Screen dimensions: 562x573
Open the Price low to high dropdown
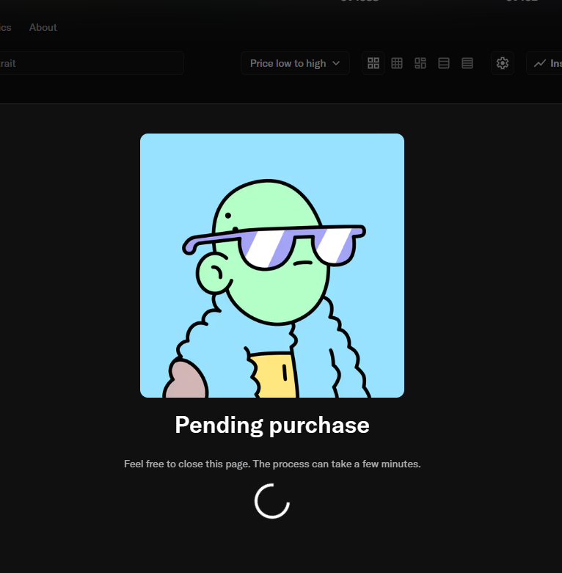pyautogui.click(x=295, y=63)
